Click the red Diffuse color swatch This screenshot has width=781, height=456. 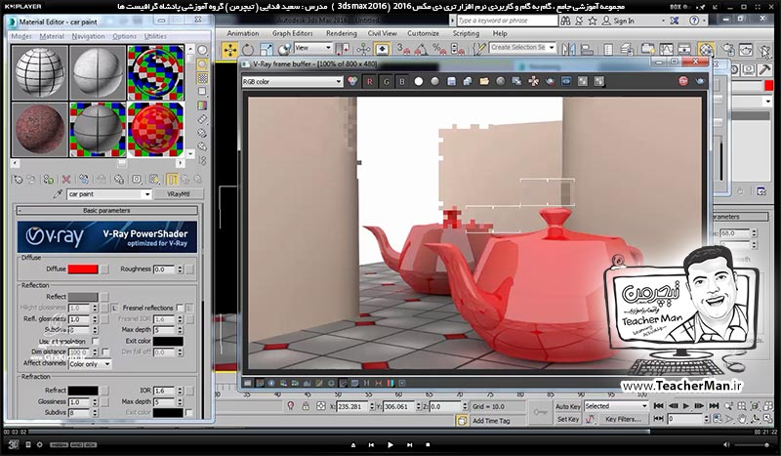pos(83,269)
